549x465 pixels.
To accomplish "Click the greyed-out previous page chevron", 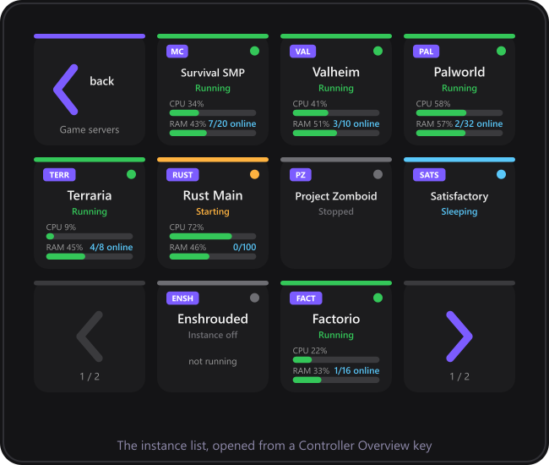I will tap(90, 336).
